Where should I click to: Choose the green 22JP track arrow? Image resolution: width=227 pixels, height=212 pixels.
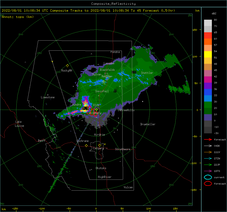coord(208,165)
